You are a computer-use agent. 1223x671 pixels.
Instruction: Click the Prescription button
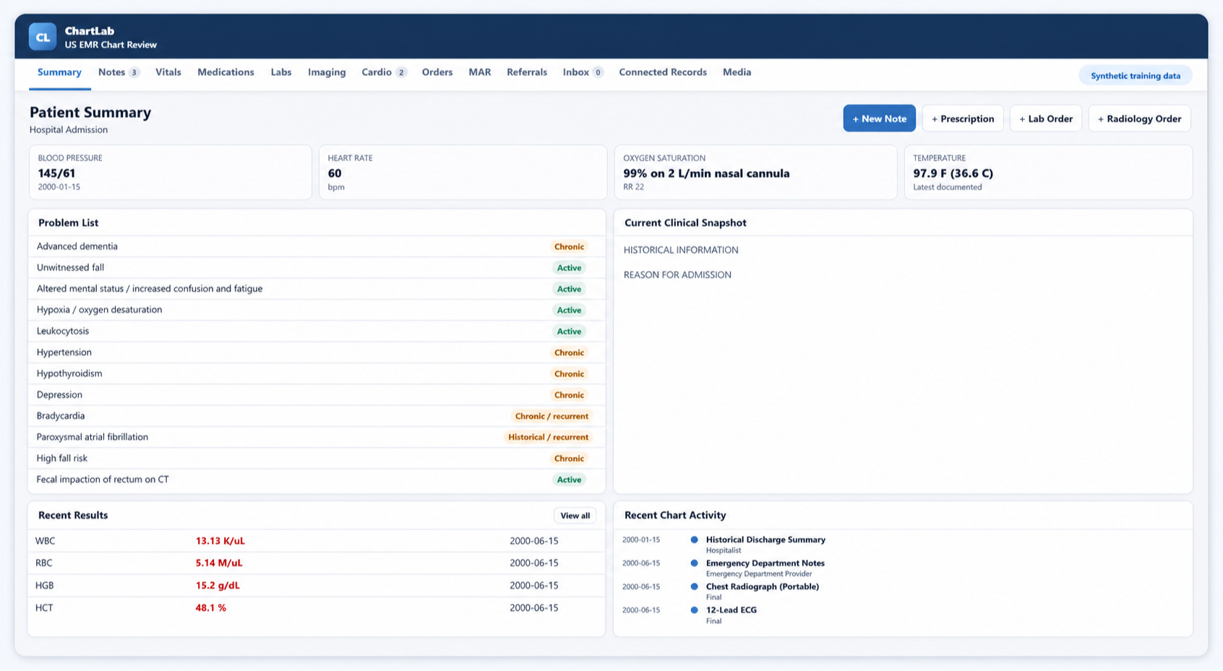[963, 118]
